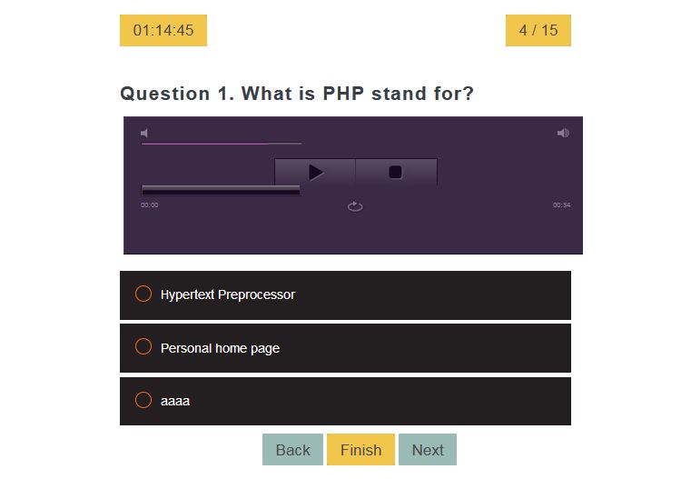
Task: Click the Question 1 heading text
Action: point(297,94)
